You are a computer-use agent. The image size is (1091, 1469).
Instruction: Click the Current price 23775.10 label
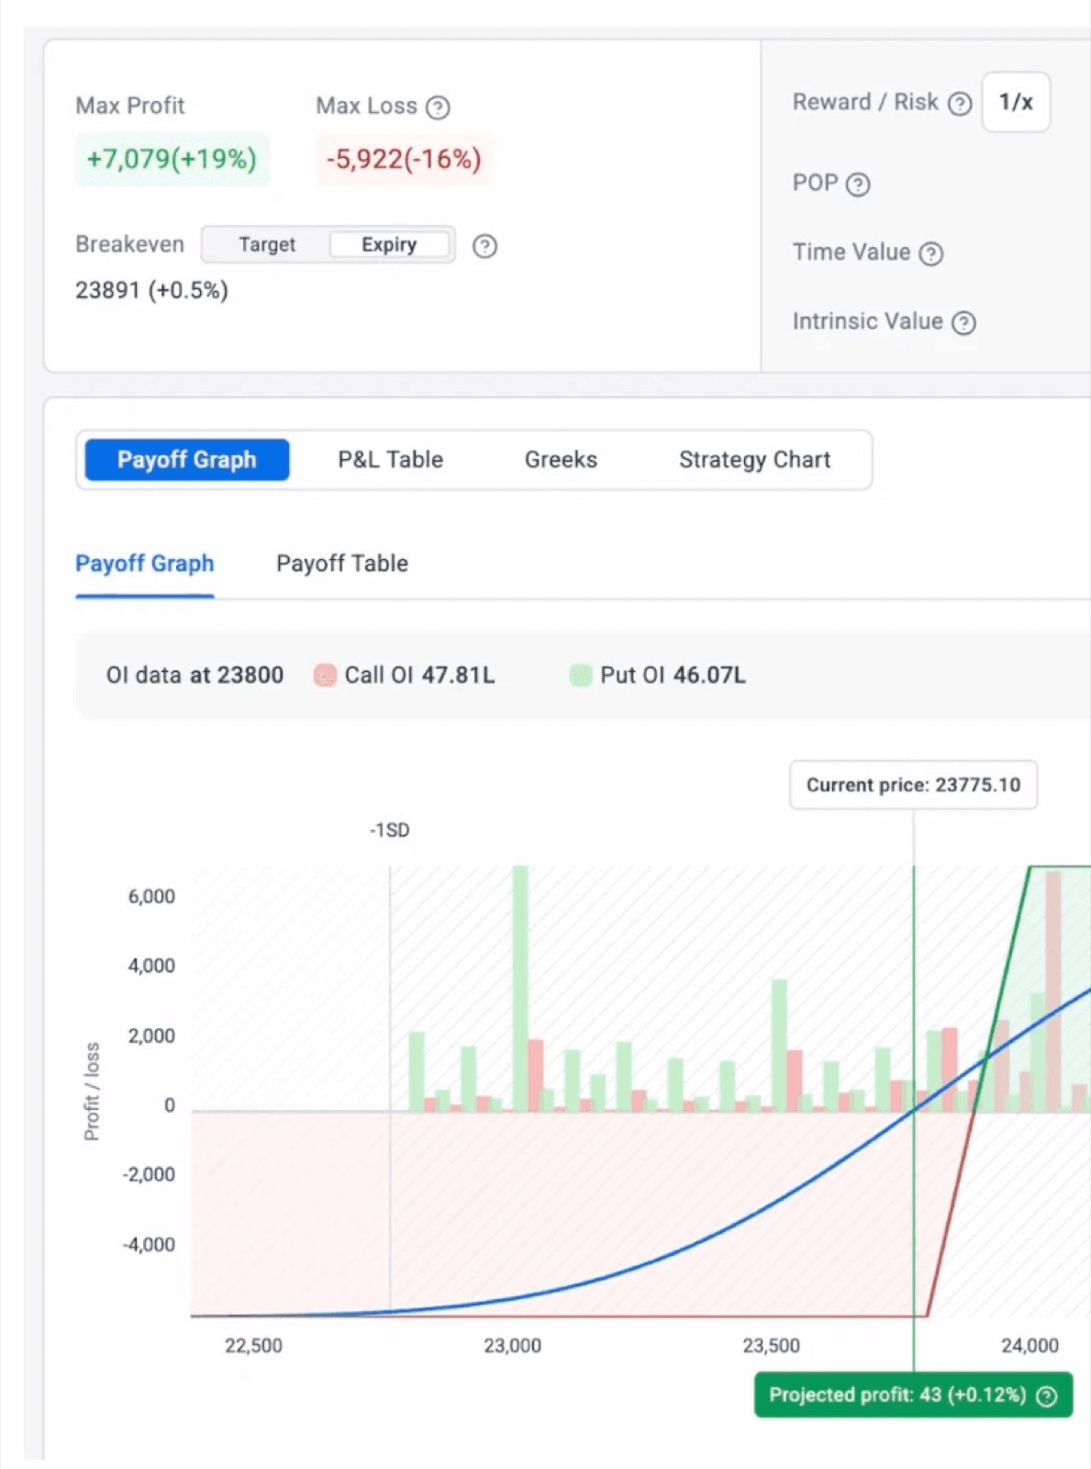pos(913,785)
